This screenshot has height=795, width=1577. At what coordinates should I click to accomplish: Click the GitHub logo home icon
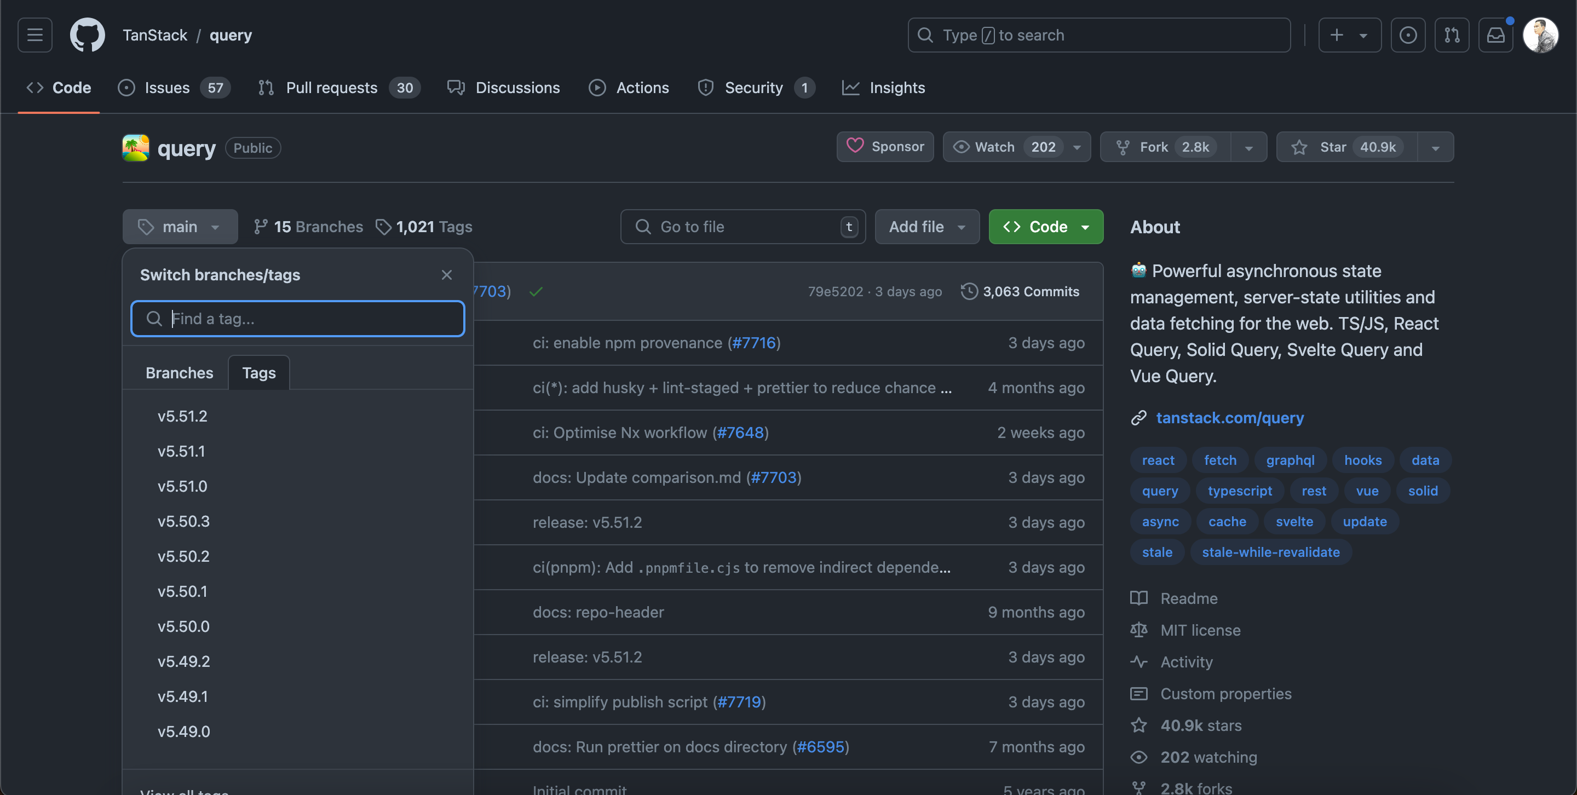[87, 35]
